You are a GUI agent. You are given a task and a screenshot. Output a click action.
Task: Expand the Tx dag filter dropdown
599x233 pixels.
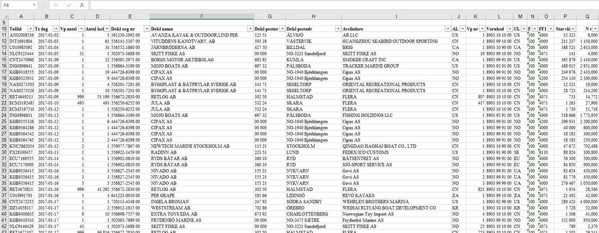[x=56, y=29]
